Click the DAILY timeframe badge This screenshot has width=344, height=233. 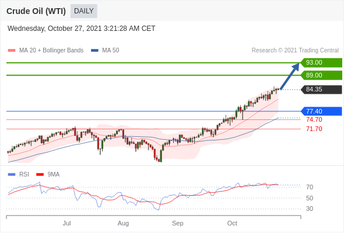(84, 11)
